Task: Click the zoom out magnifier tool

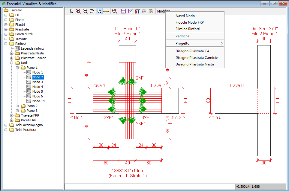Action: pyautogui.click(x=85, y=11)
